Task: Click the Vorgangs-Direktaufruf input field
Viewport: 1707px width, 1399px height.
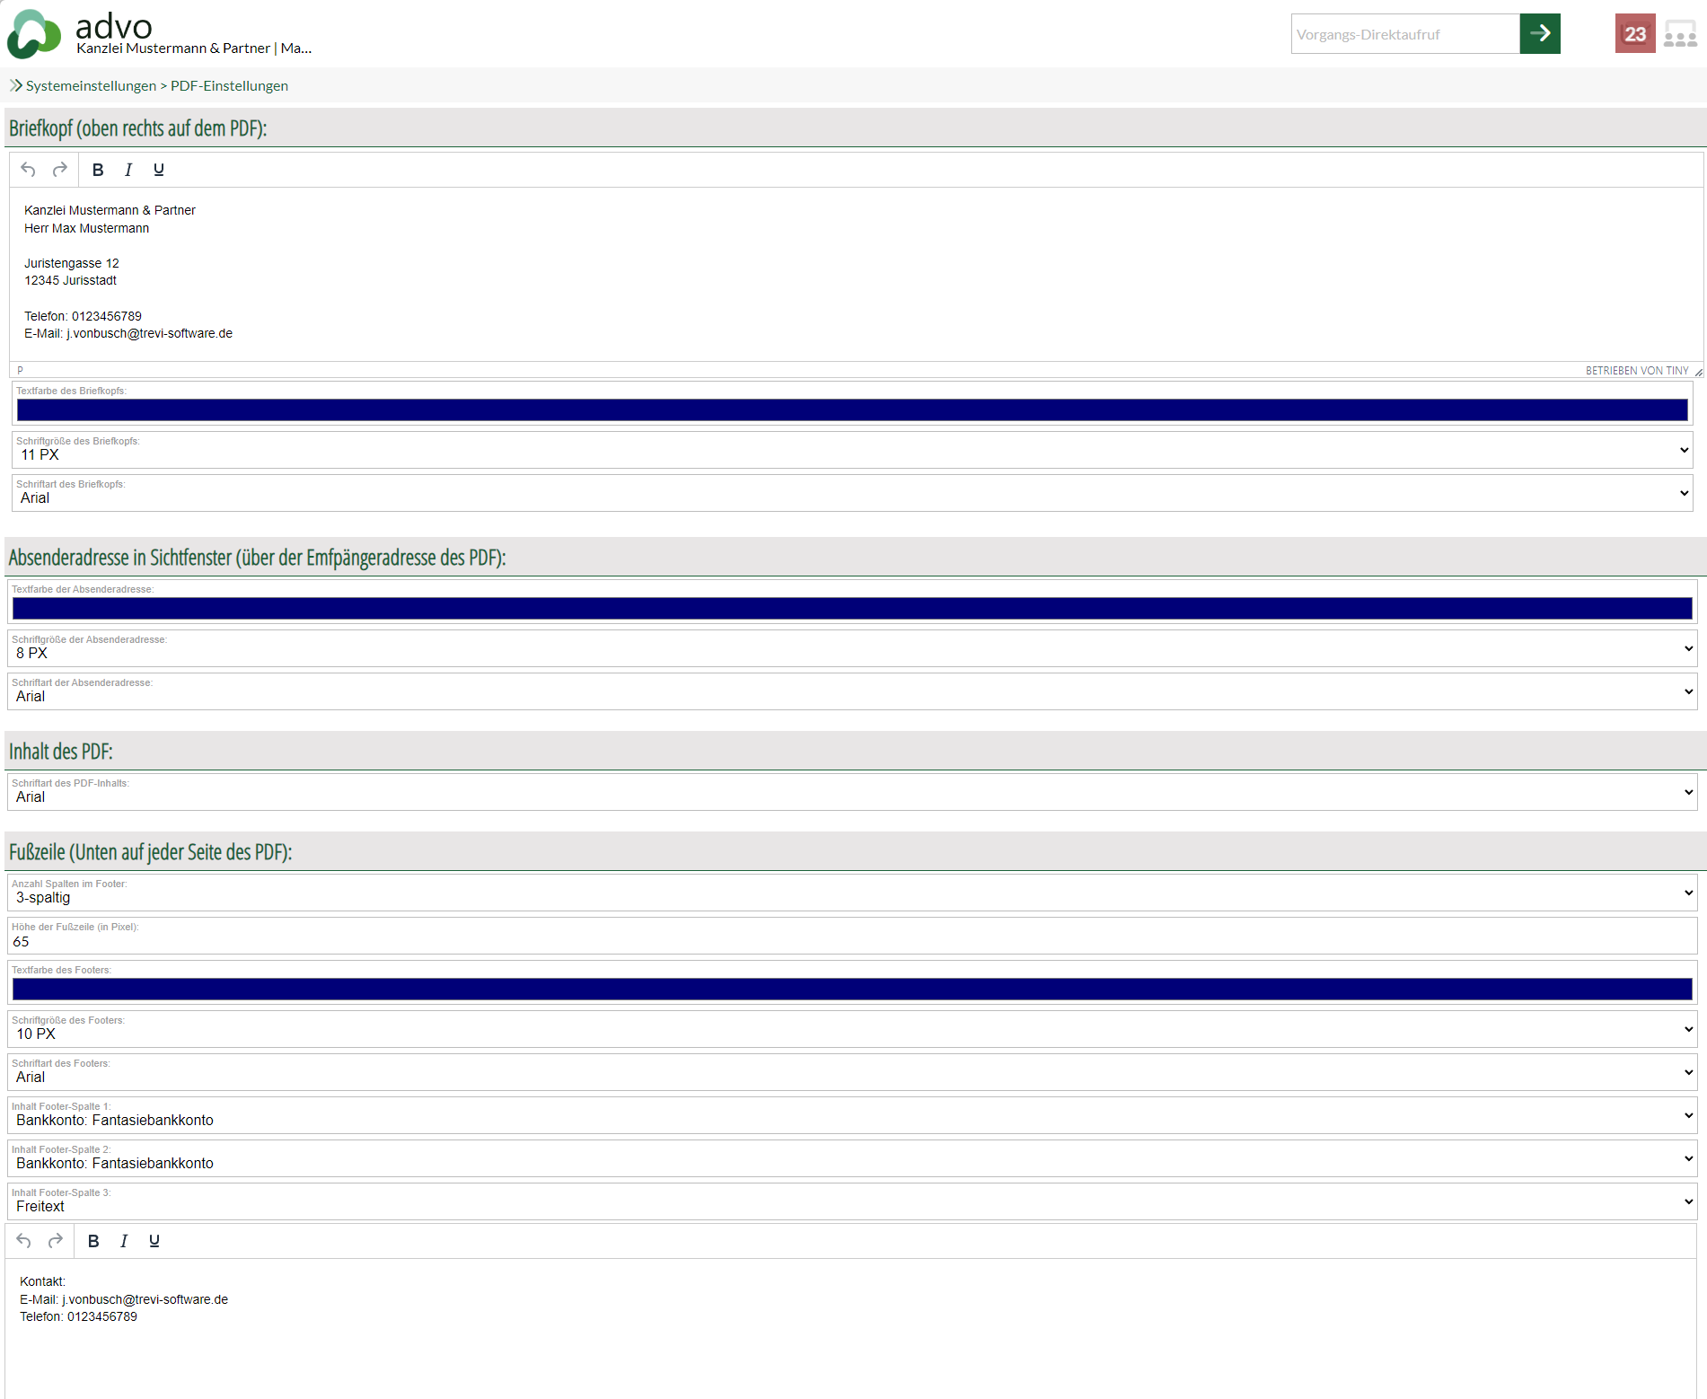Action: [1404, 34]
